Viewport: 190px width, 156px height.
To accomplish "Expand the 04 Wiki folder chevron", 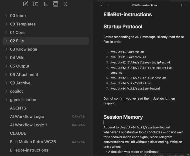I will click(6, 58).
